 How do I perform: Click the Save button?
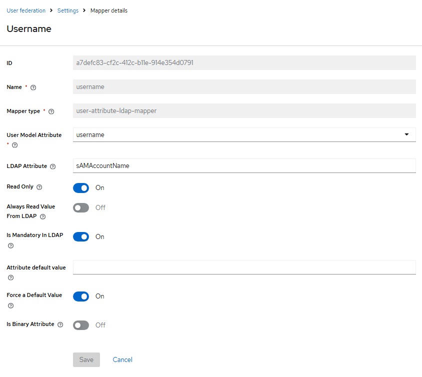point(86,359)
